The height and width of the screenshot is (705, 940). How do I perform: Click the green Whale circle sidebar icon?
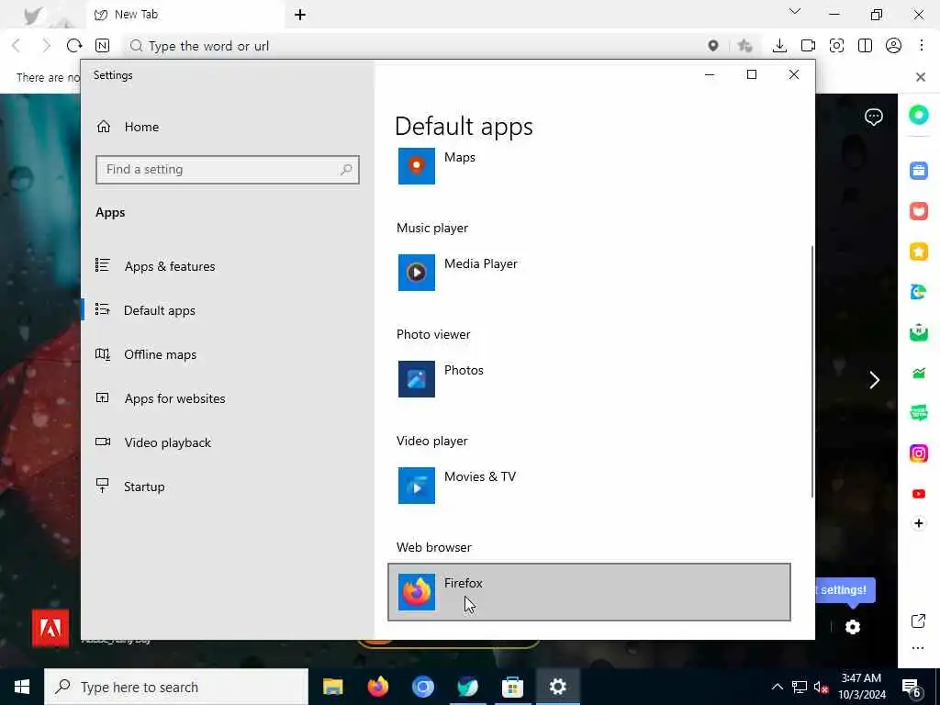pyautogui.click(x=918, y=115)
